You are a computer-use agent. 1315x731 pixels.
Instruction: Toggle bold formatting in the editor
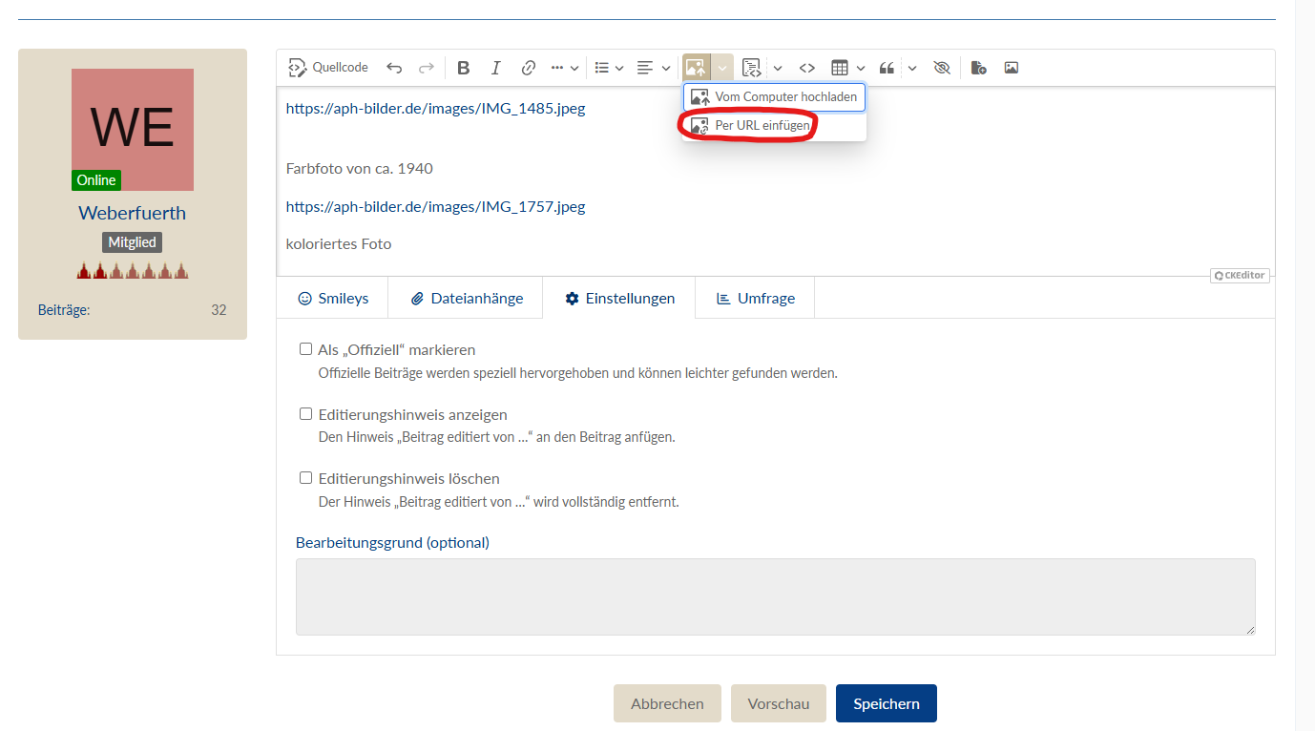(464, 68)
